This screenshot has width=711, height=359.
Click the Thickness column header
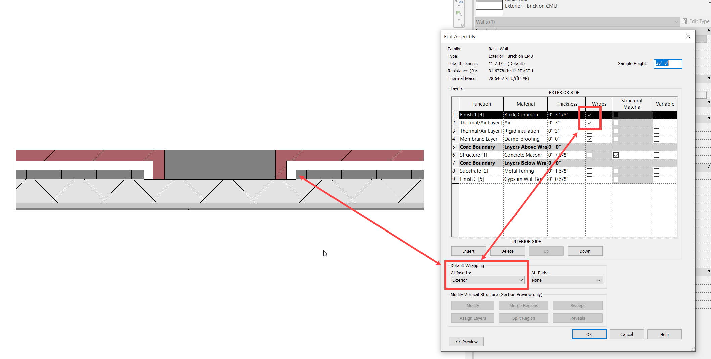click(567, 104)
